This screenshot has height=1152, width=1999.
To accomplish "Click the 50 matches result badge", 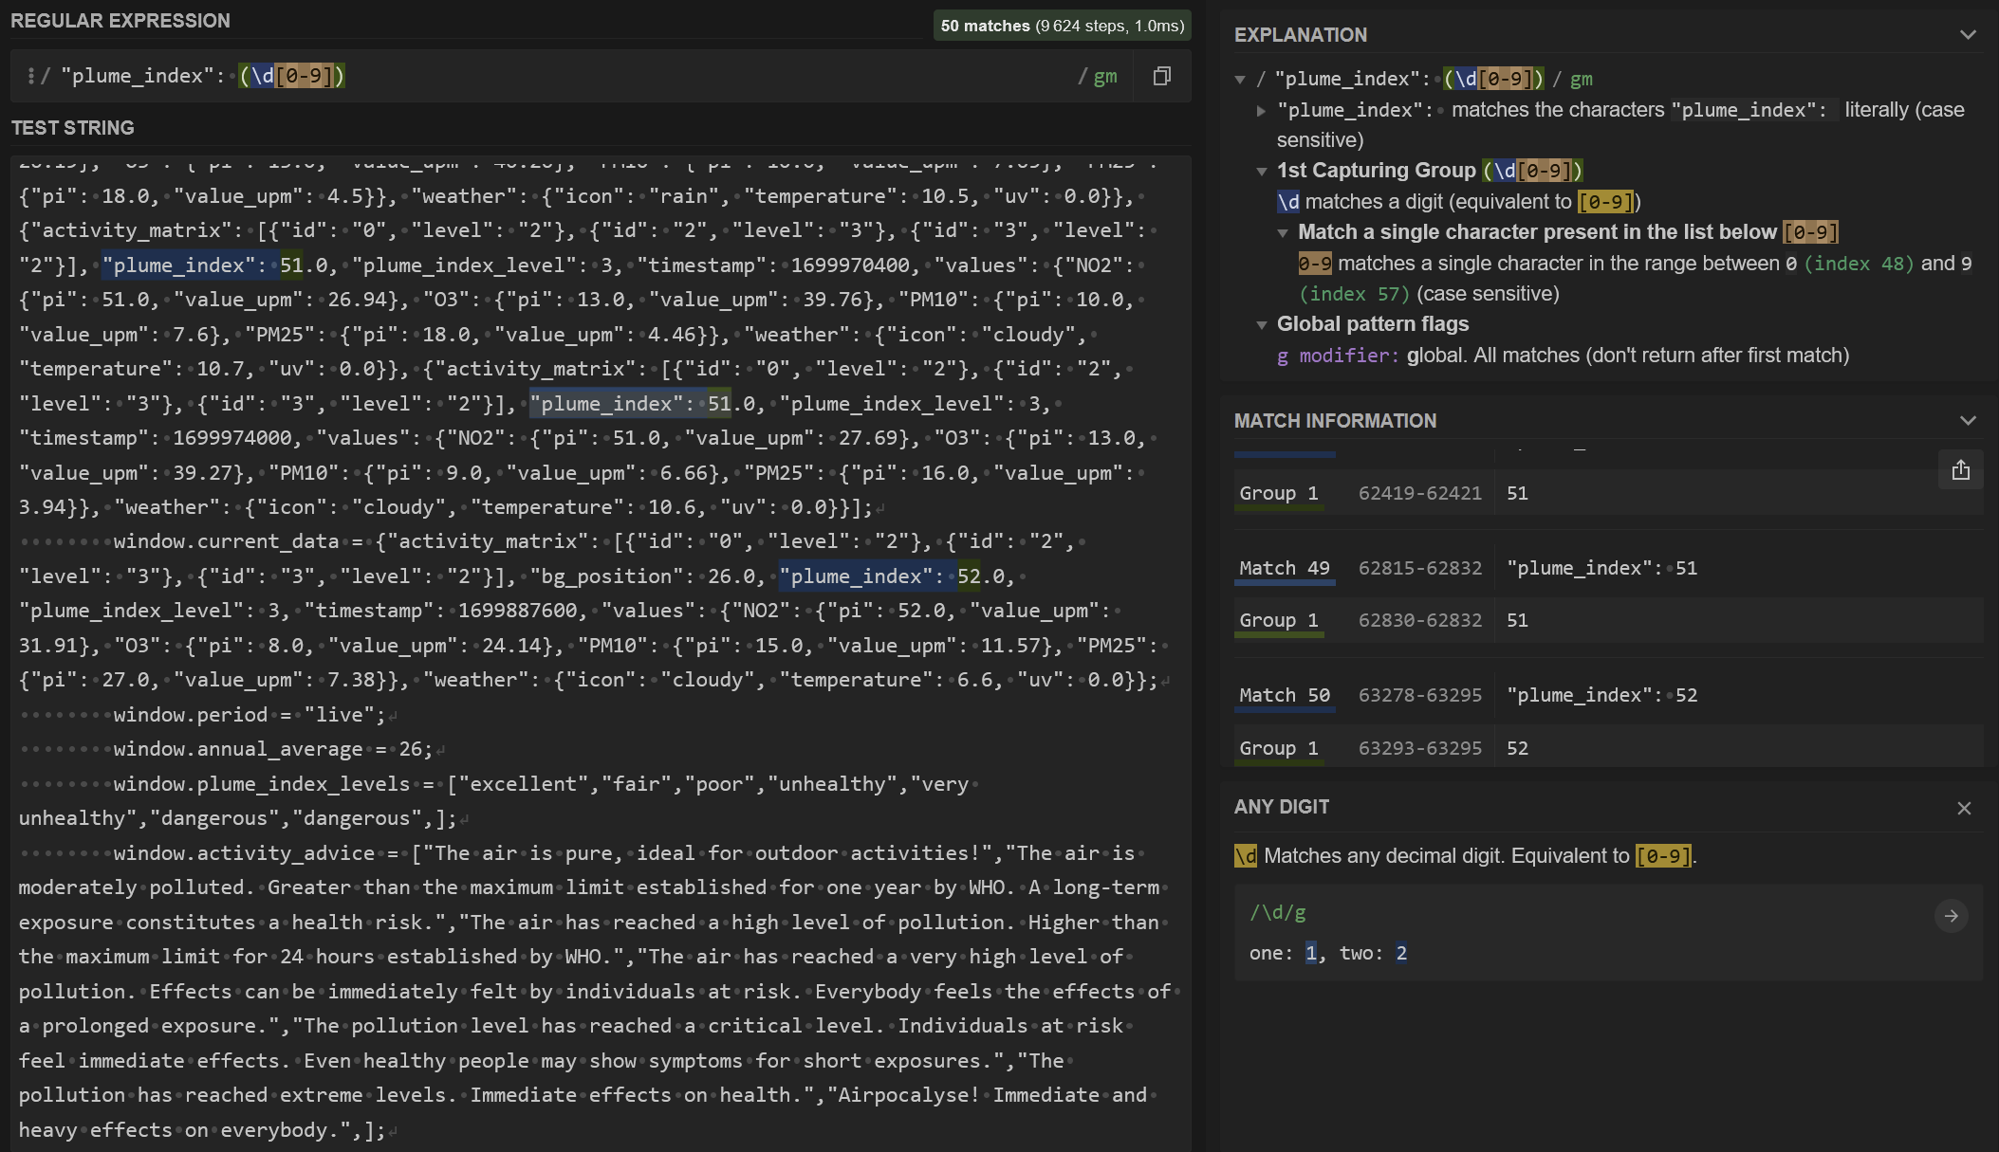I will 1062,26.
